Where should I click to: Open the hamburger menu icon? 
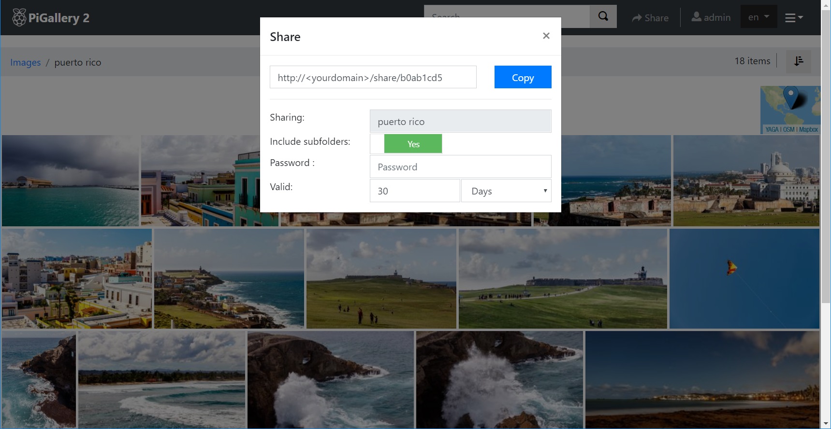[793, 18]
